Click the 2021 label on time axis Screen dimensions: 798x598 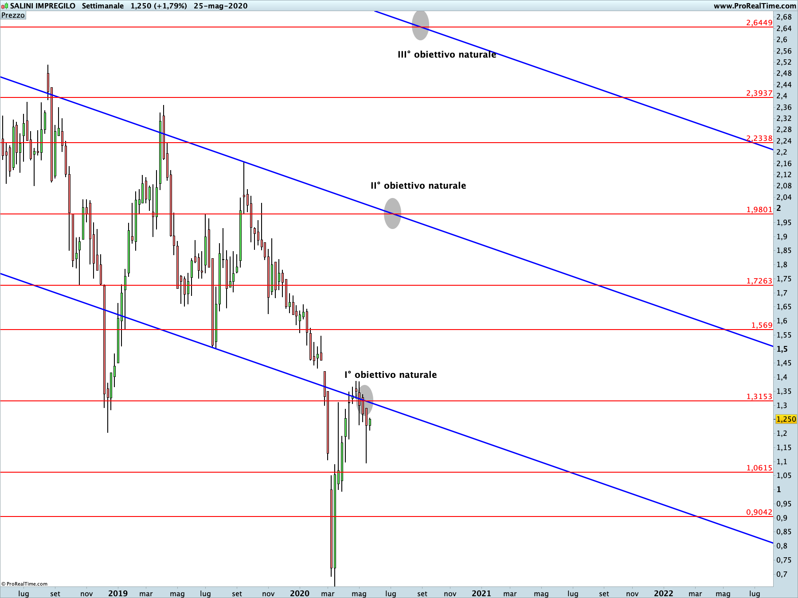point(481,594)
